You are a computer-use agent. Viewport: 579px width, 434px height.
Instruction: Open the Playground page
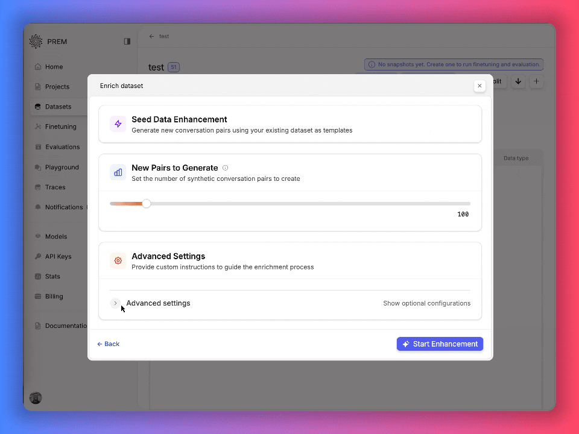click(62, 167)
